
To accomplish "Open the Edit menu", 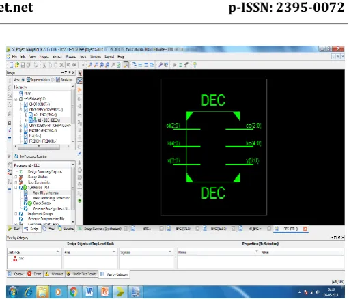I will tap(23, 57).
